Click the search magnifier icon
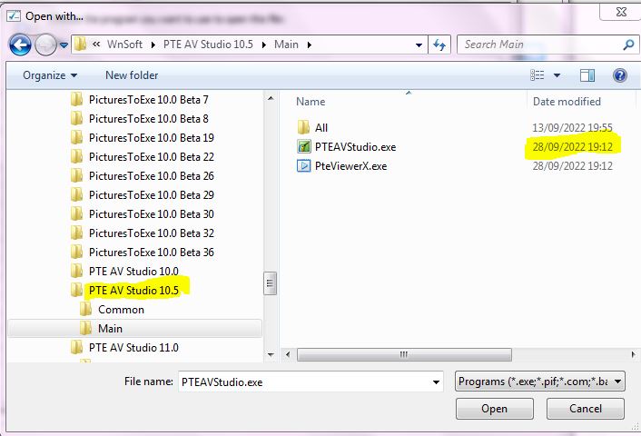This screenshot has width=641, height=436. click(628, 45)
